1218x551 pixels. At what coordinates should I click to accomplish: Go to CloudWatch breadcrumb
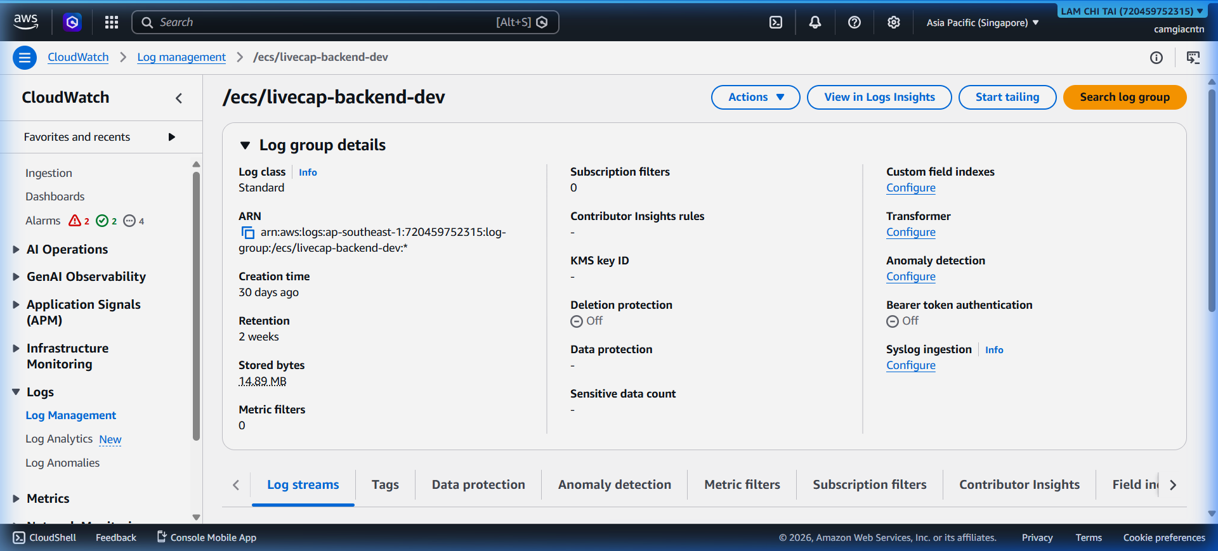[x=78, y=57]
